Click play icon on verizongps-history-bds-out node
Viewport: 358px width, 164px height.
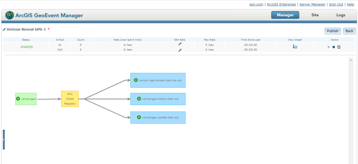[139, 99]
